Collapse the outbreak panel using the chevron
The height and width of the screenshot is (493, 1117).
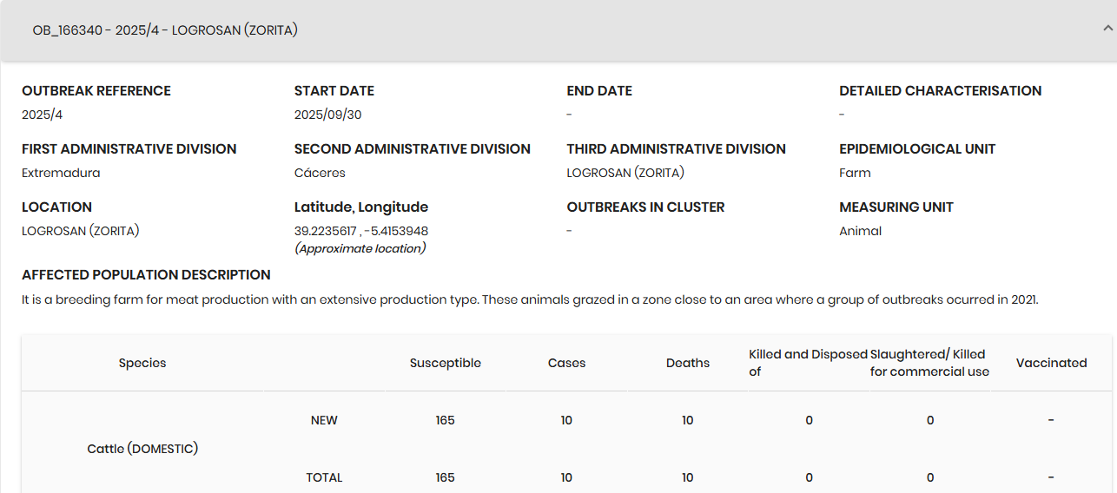tap(1107, 29)
